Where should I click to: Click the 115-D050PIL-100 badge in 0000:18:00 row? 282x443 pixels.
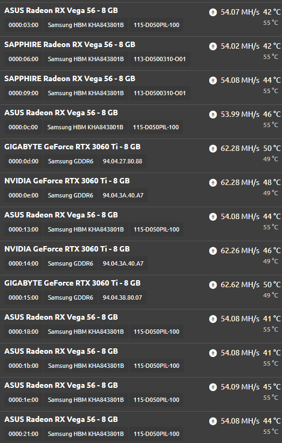pyautogui.click(x=156, y=332)
